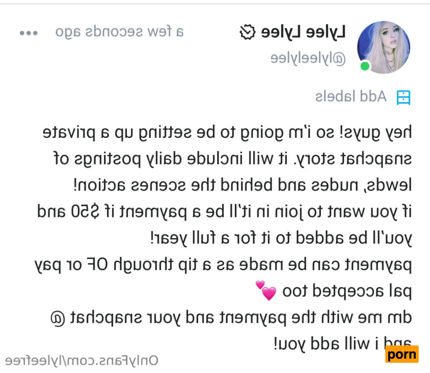Click the 'added to it for a full year' line
This screenshot has width=430, height=373.
tap(281, 238)
